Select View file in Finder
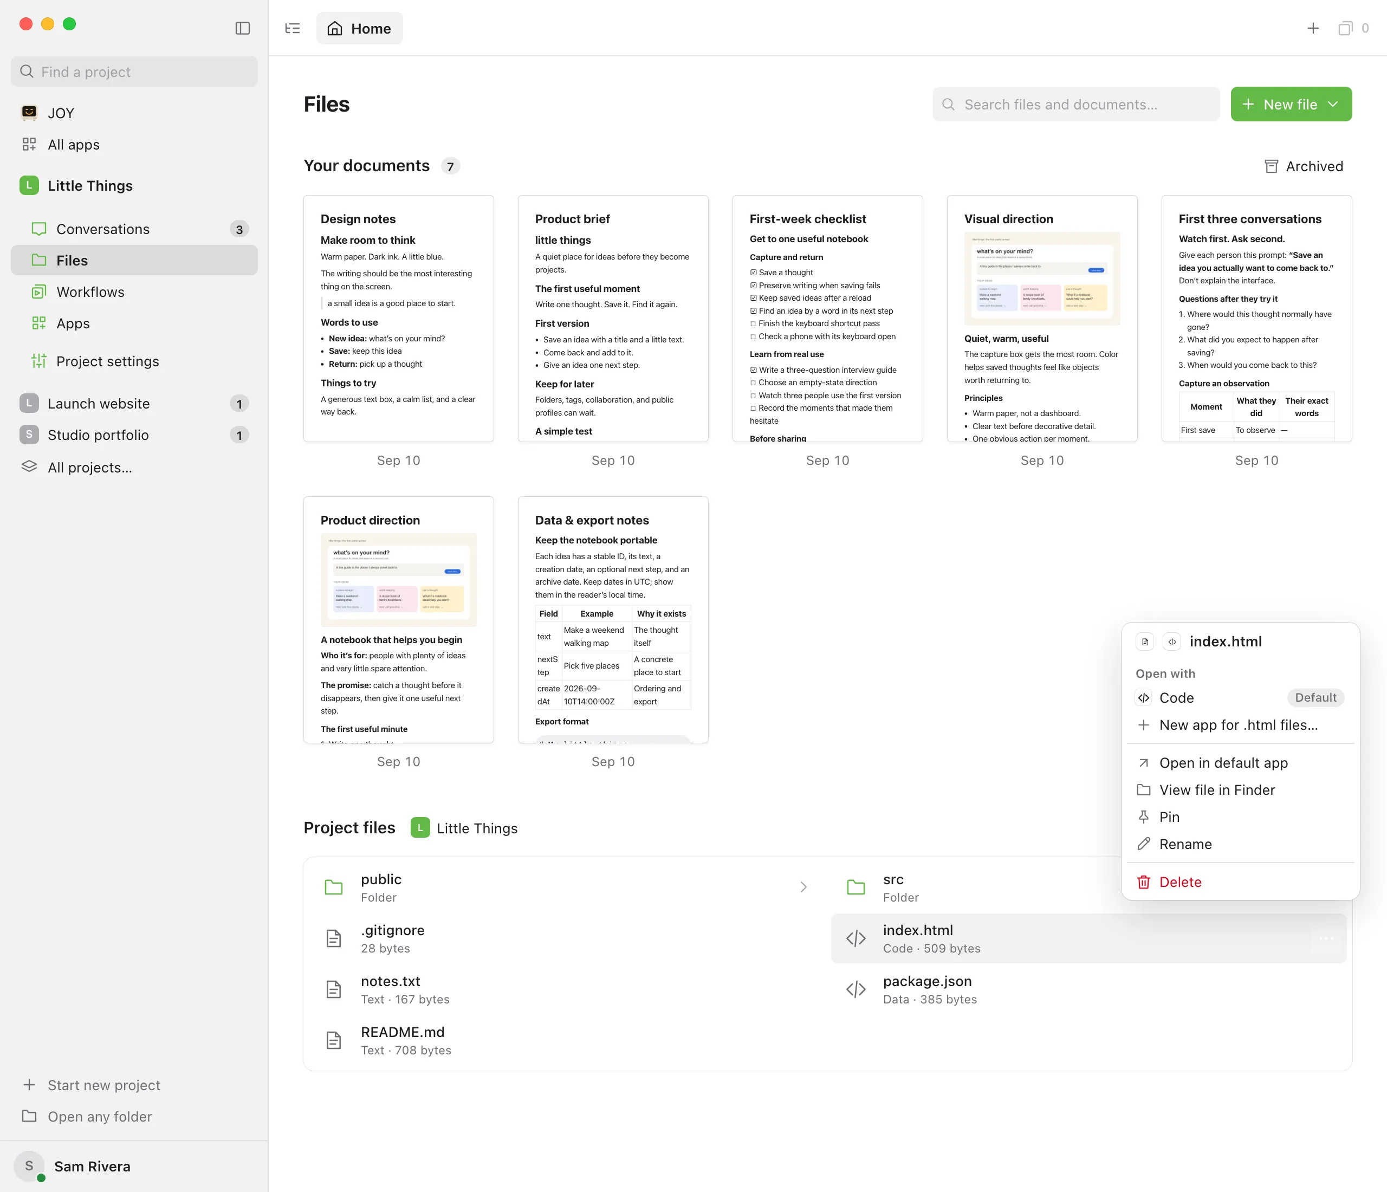 tap(1240, 790)
